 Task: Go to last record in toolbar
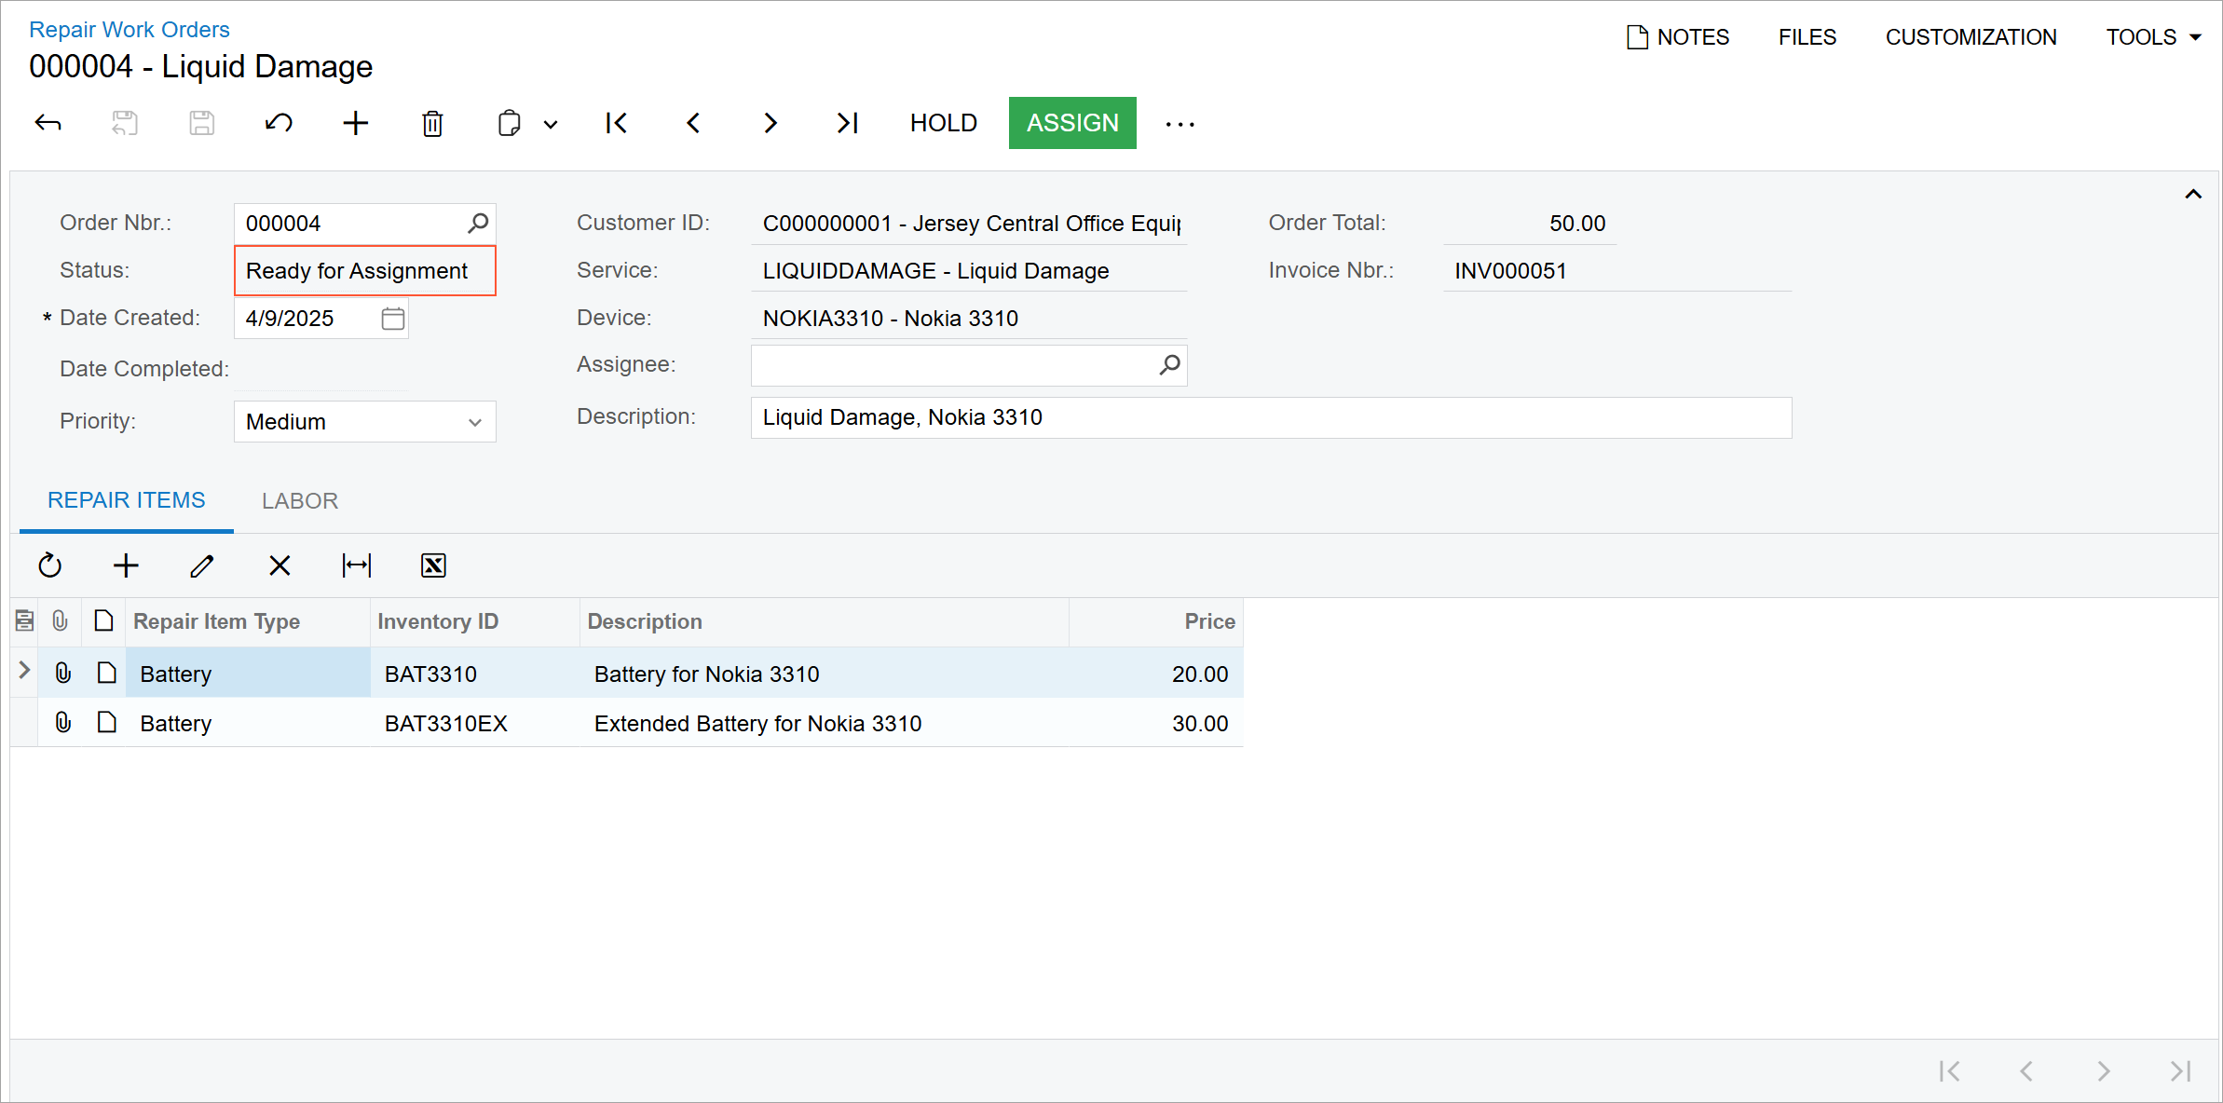point(847,123)
